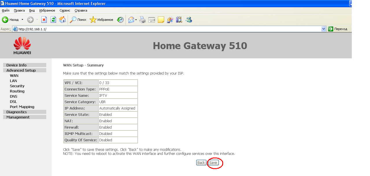
Task: Click the Back (Назад) arrow button
Action: coord(10,20)
